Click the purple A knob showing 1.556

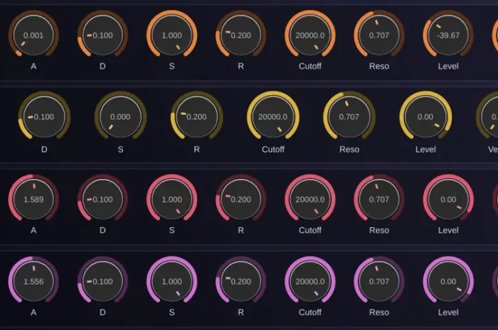[33, 281]
